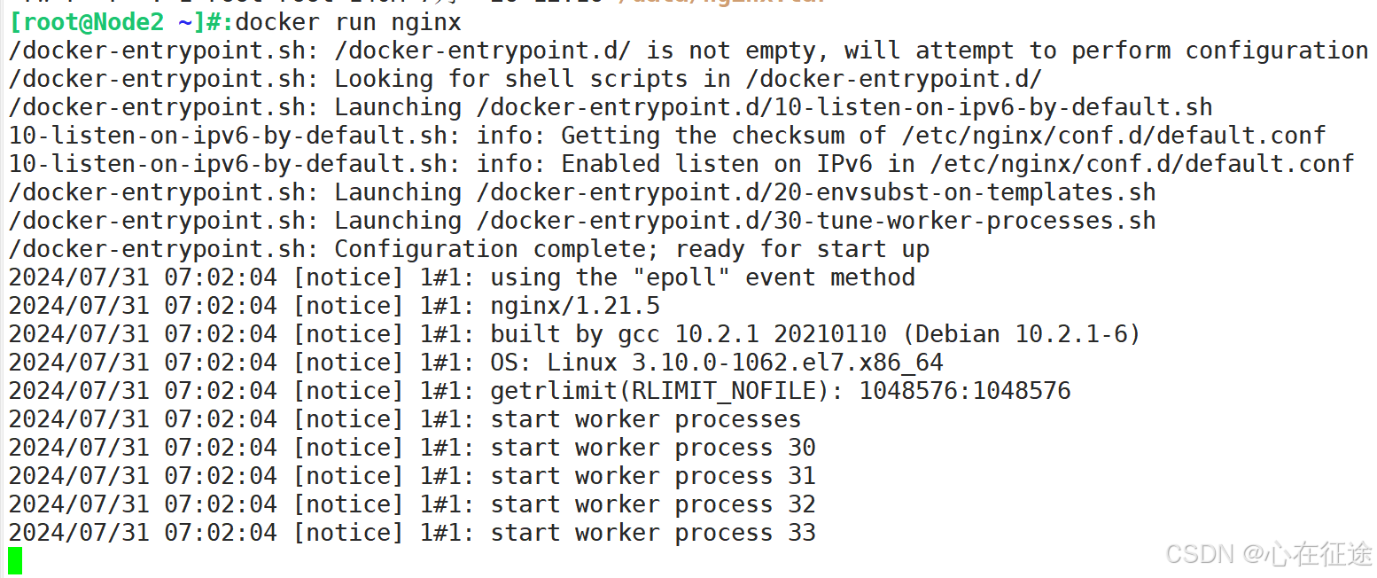Click the "Enabled listen on IPv6" info line
The image size is (1377, 578).
coord(681,164)
